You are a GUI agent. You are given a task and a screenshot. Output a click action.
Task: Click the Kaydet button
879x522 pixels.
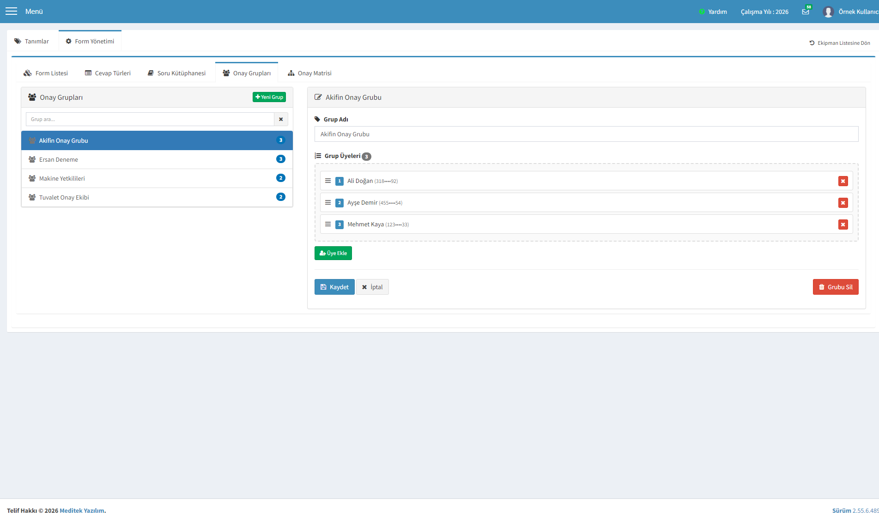(334, 287)
